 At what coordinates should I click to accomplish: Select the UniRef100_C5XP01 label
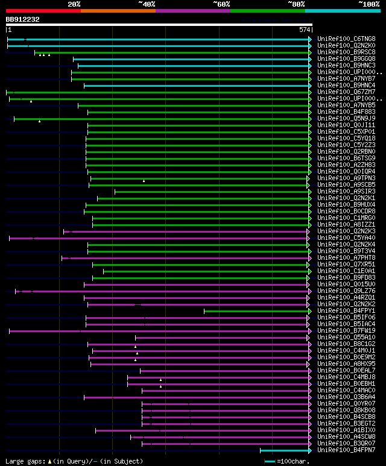pos(346,131)
